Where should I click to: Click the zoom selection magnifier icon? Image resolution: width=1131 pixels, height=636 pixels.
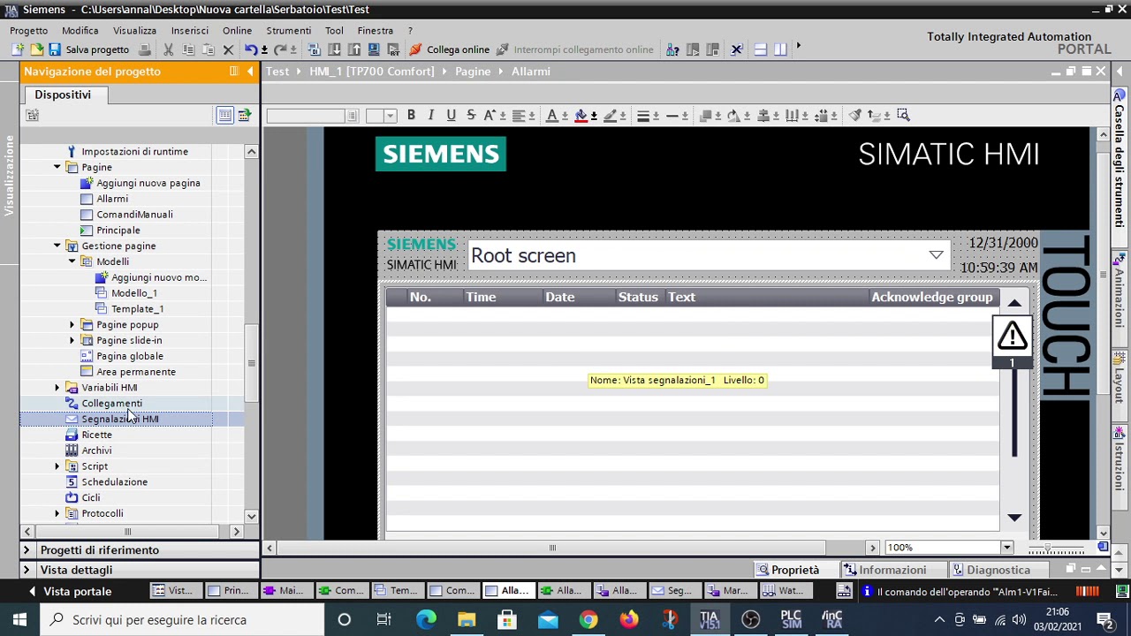[x=903, y=115]
